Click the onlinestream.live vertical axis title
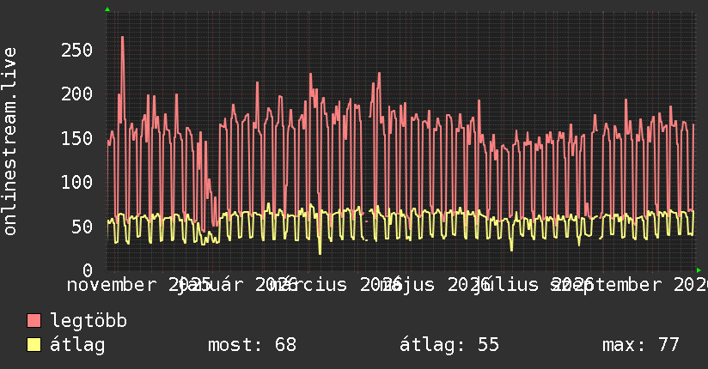Viewport: 708px width, 369px height. pos(9,142)
